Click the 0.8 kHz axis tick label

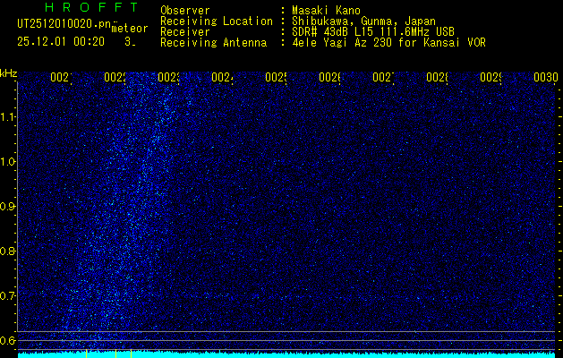[x=7, y=251]
